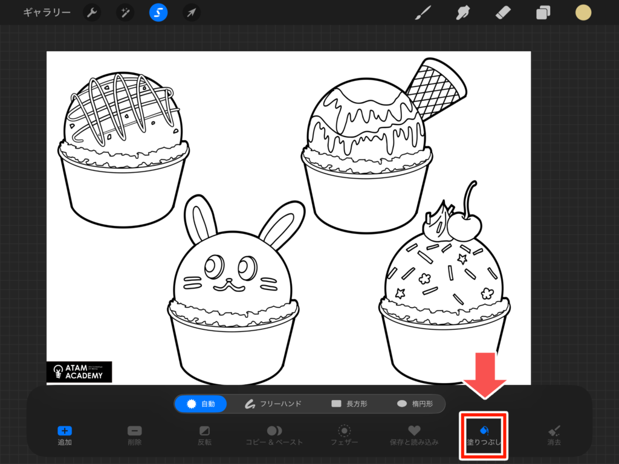This screenshot has width=619, height=464.
Task: Open 保存と読み込み heart option
Action: click(414, 435)
